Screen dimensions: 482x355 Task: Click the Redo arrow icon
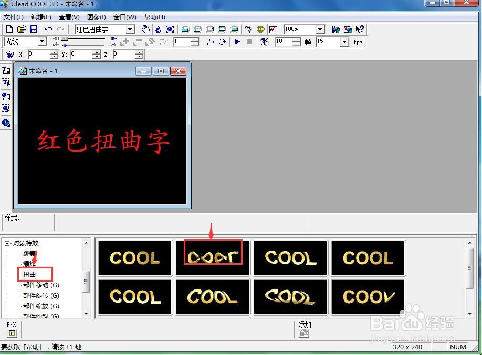point(61,29)
